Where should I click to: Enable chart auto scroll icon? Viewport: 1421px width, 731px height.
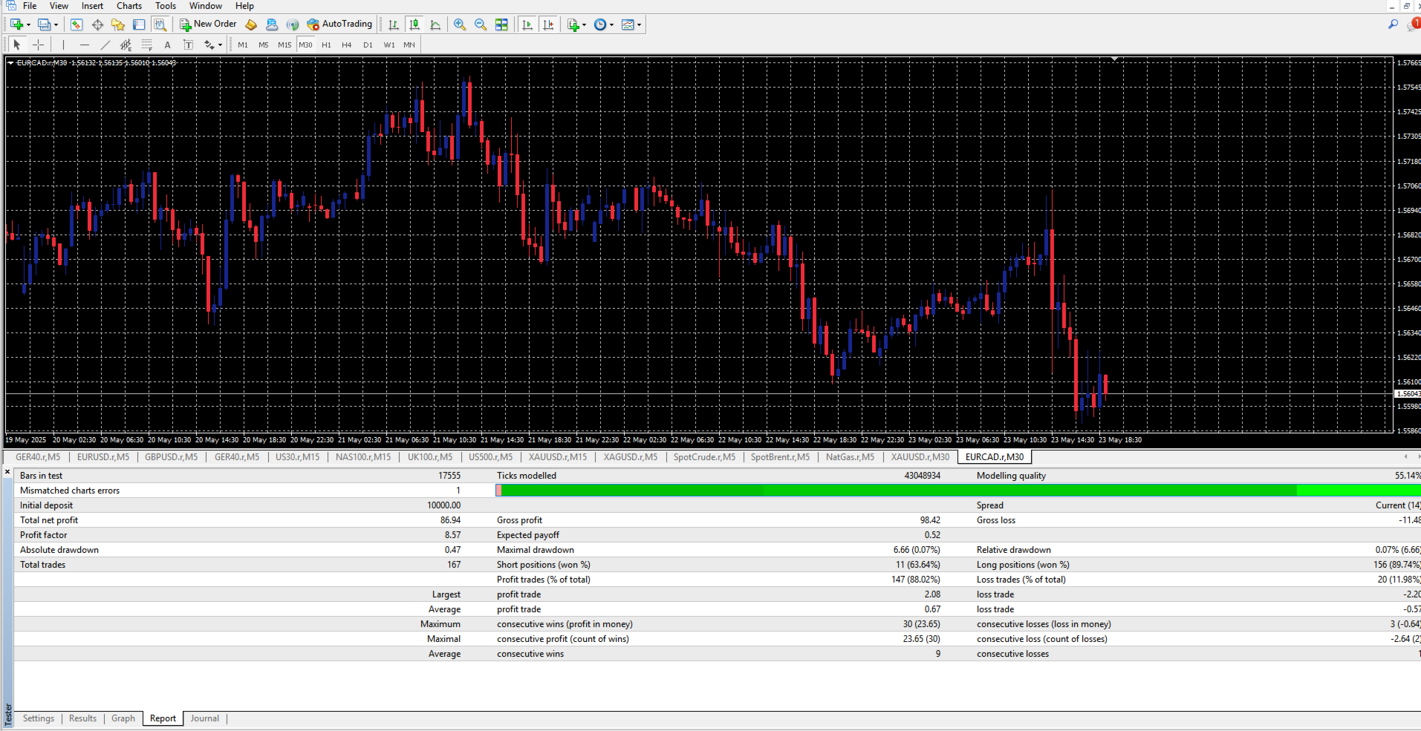pos(527,24)
